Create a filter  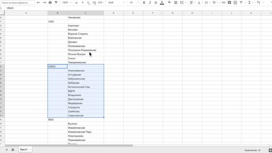[241, 3]
